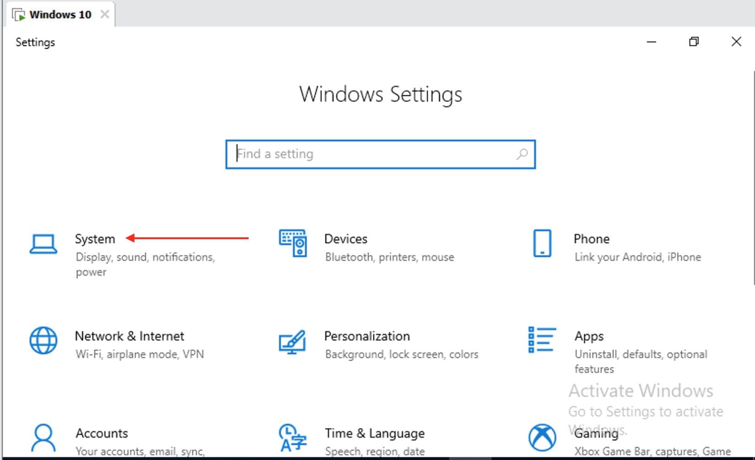Open Personalization via its paintbrush icon
755x460 pixels.
(293, 342)
